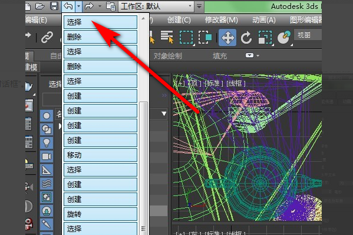The height and width of the screenshot is (235, 353).
Task: Open the 工作区: 默认 workspace dropdown
Action: click(156, 6)
